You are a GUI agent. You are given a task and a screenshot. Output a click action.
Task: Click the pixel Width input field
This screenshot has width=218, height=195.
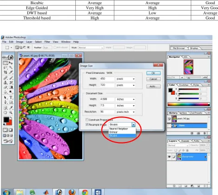tap(107, 79)
